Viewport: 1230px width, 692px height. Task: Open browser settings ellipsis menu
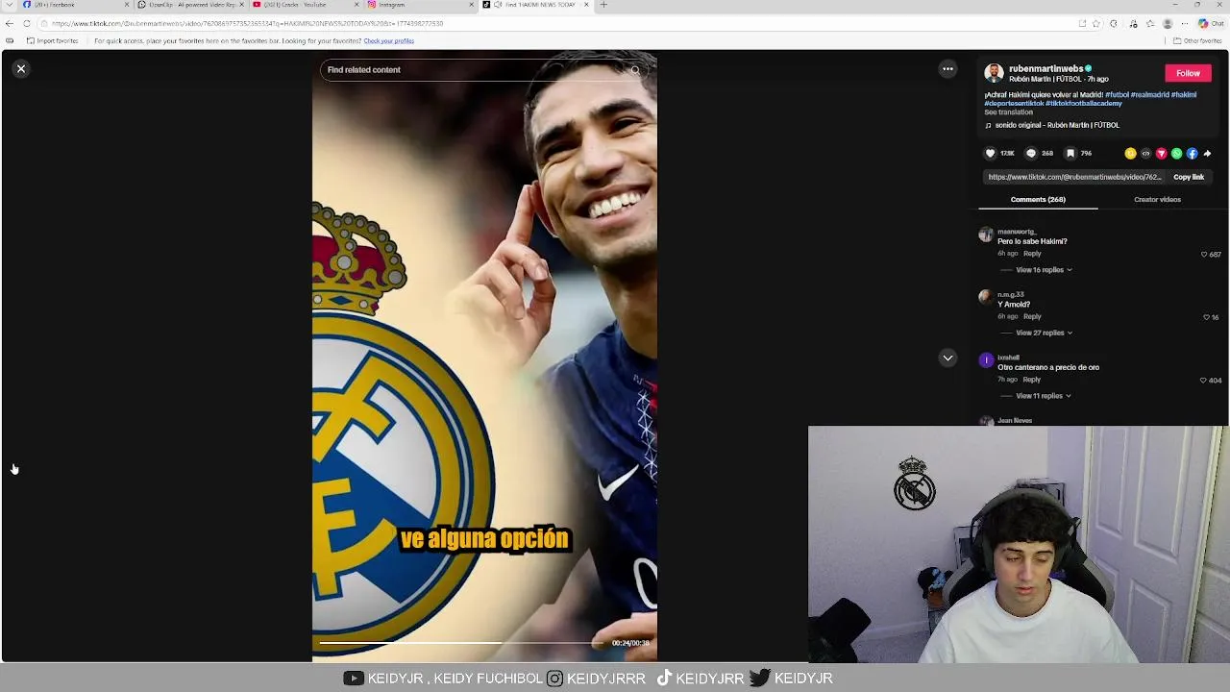tap(1184, 23)
